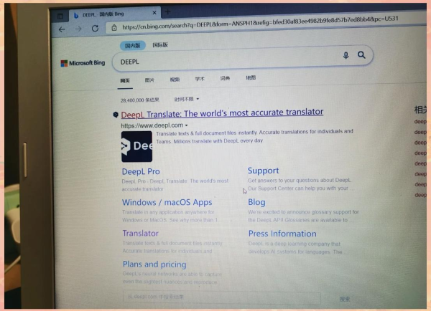Select the 学术 search tab
431x311 pixels.
[x=200, y=79]
